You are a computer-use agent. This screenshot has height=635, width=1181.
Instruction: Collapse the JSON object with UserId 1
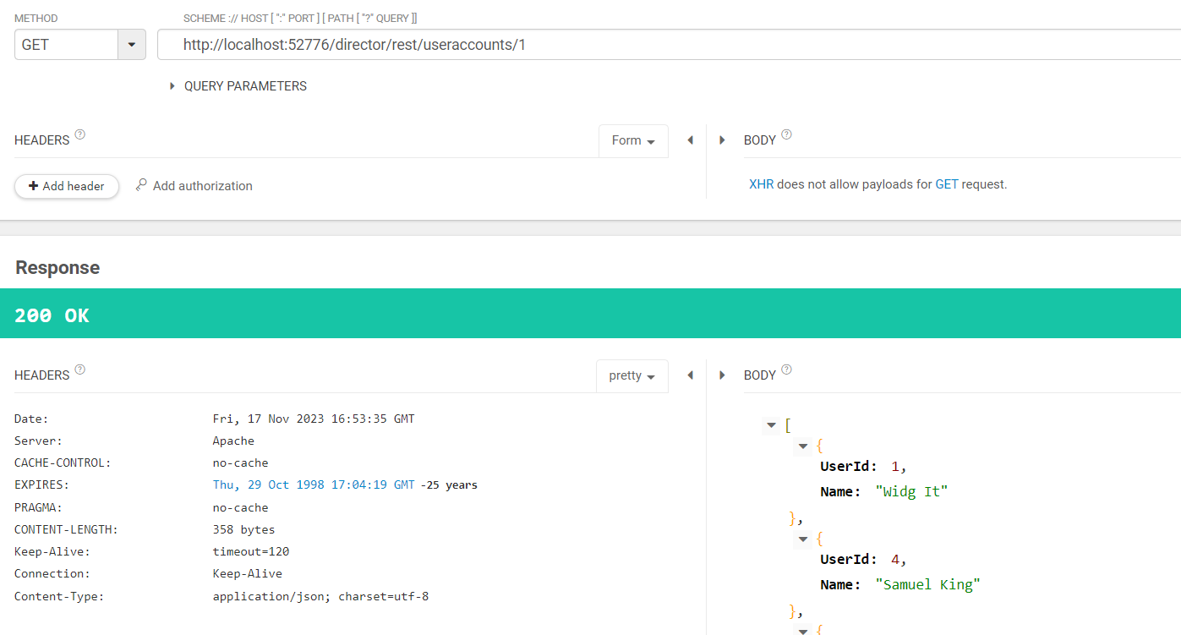coord(803,446)
